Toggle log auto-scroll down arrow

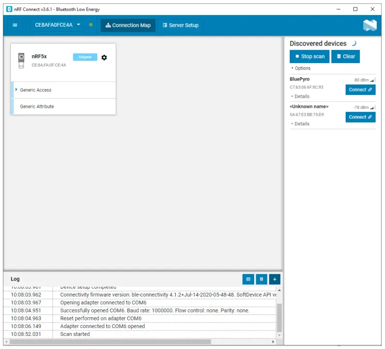274,279
